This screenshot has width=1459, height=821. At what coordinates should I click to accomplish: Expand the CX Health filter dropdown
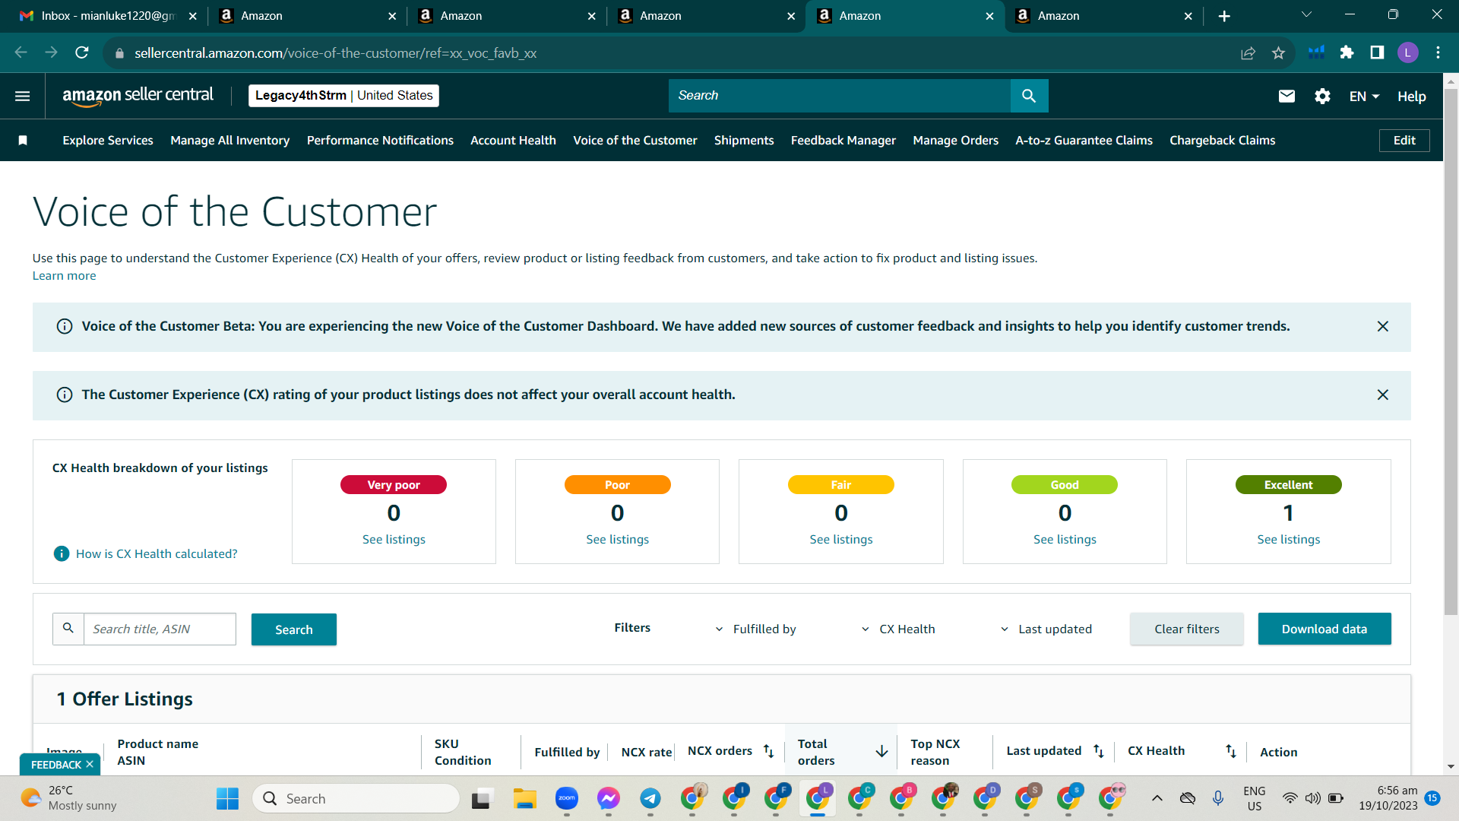898,629
